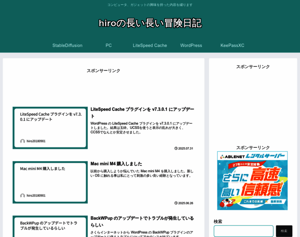Read the LiteSpeed Cache post excerpt text

point(141,128)
